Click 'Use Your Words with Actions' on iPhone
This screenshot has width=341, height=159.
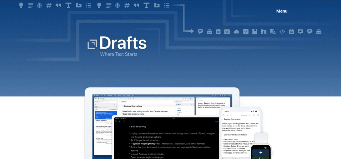click(234, 135)
